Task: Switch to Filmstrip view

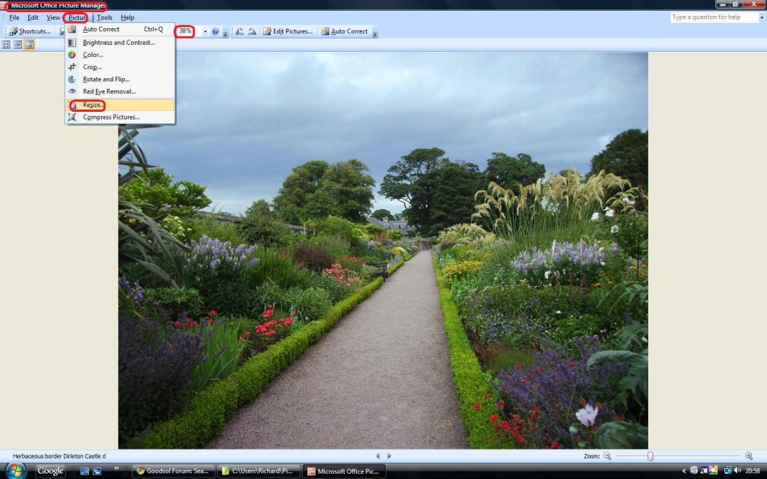Action: click(x=18, y=45)
